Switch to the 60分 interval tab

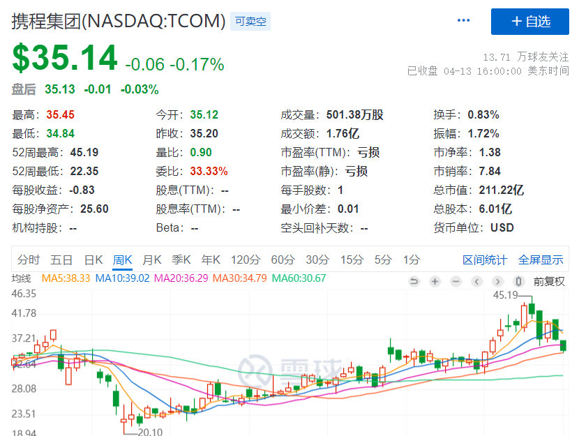283,260
